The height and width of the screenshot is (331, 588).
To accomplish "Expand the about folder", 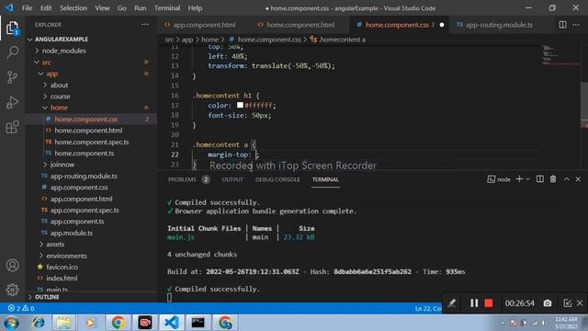I will point(45,86).
